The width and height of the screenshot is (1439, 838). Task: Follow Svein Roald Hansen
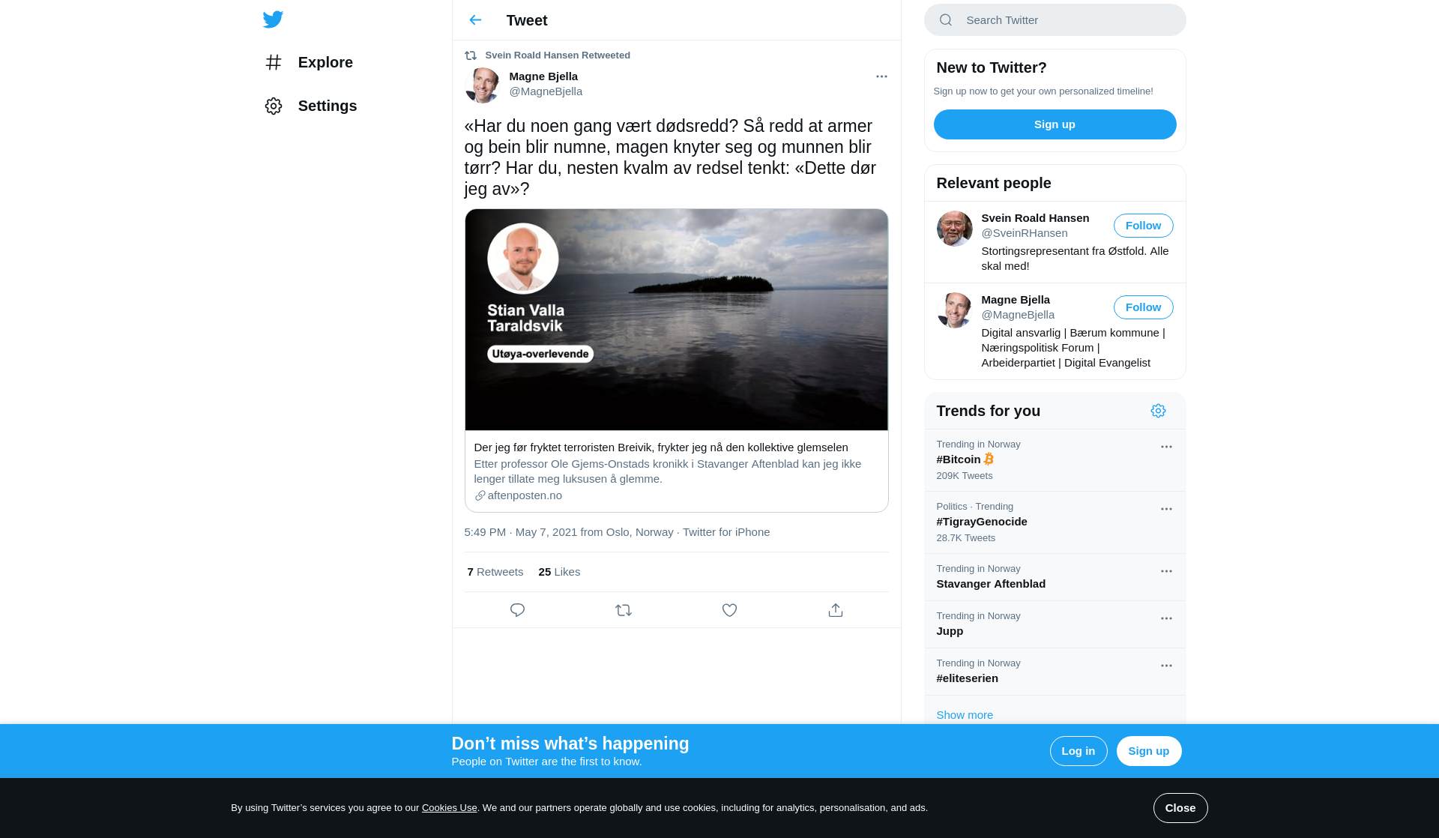[1143, 226]
